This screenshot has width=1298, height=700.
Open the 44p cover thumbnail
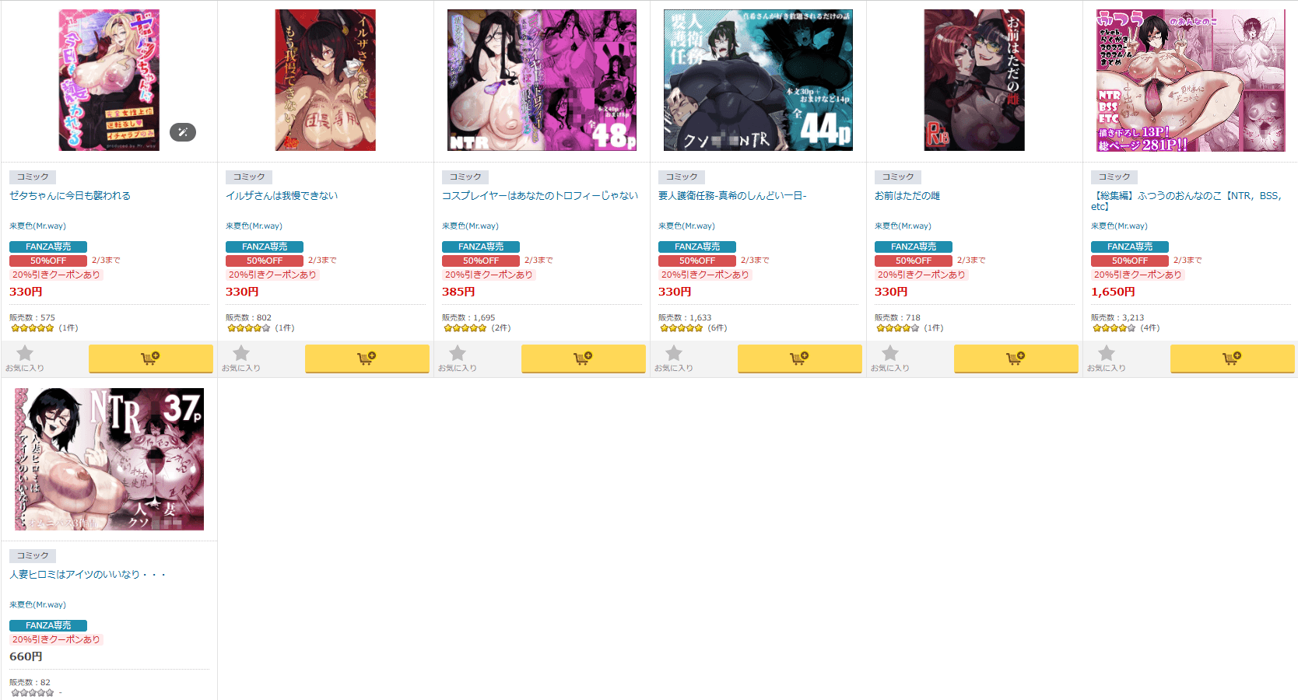point(758,80)
